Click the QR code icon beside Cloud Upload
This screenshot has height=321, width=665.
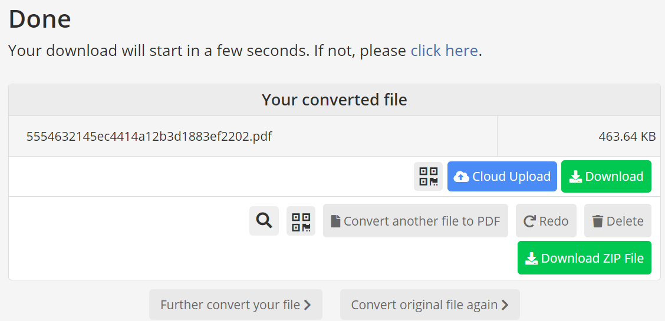pos(428,177)
